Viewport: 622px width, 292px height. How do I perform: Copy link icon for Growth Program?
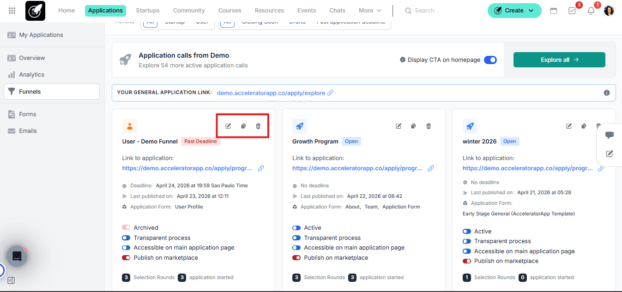pos(431,168)
